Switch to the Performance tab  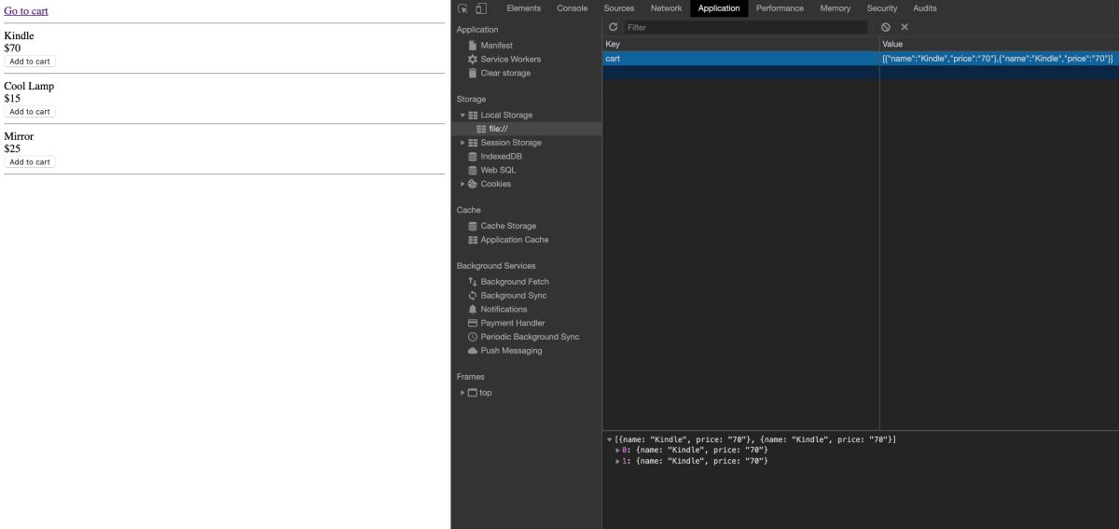(781, 8)
